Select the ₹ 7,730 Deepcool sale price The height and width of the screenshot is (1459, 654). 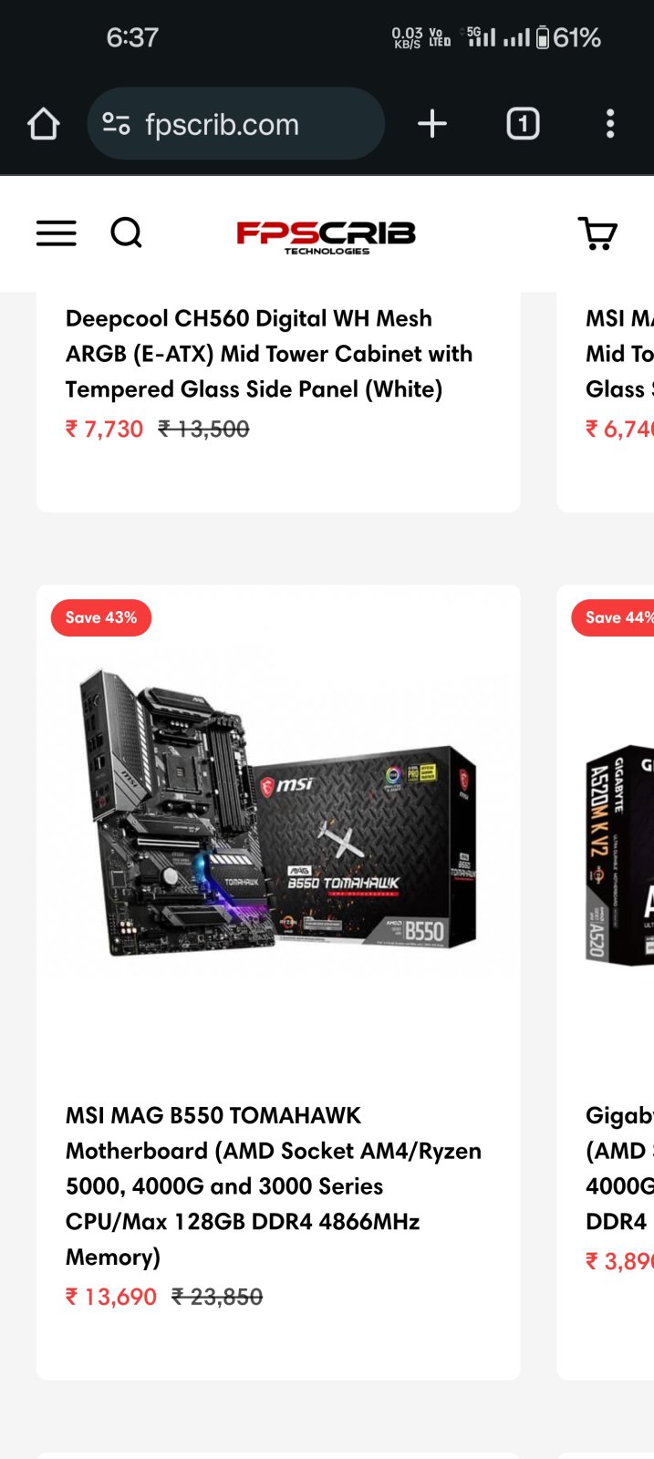104,429
